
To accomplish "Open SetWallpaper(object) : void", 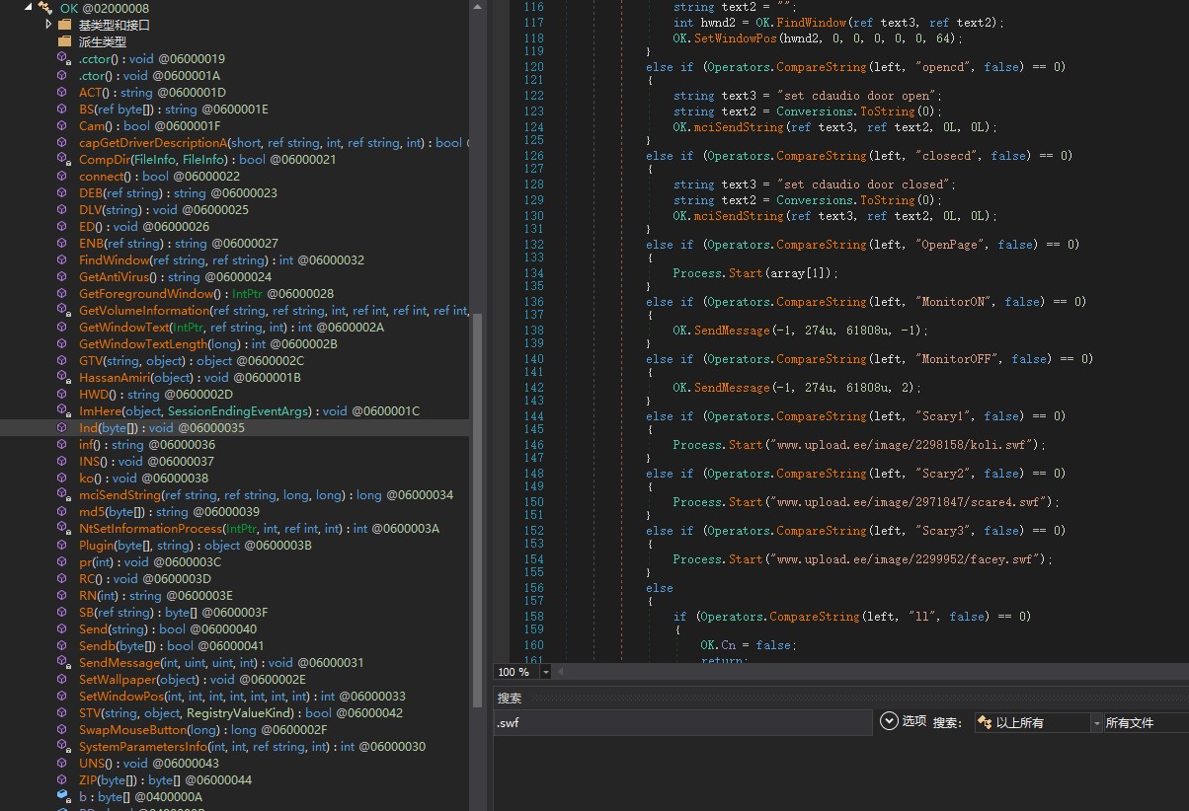I will [x=193, y=679].
